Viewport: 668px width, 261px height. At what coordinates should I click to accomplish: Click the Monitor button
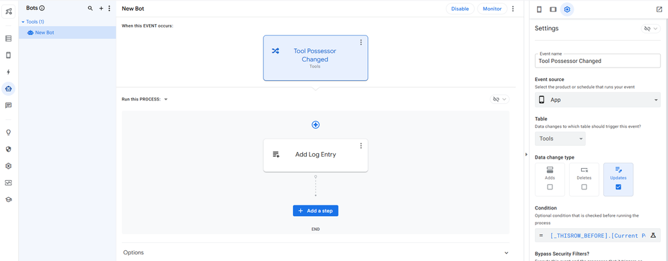click(x=492, y=9)
